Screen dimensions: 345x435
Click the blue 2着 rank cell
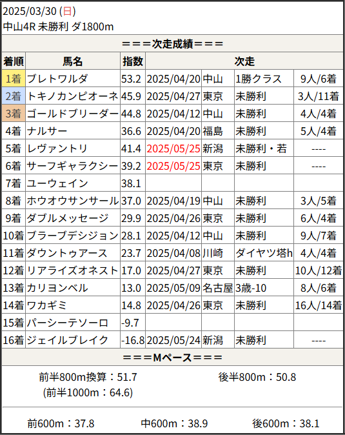(14, 96)
